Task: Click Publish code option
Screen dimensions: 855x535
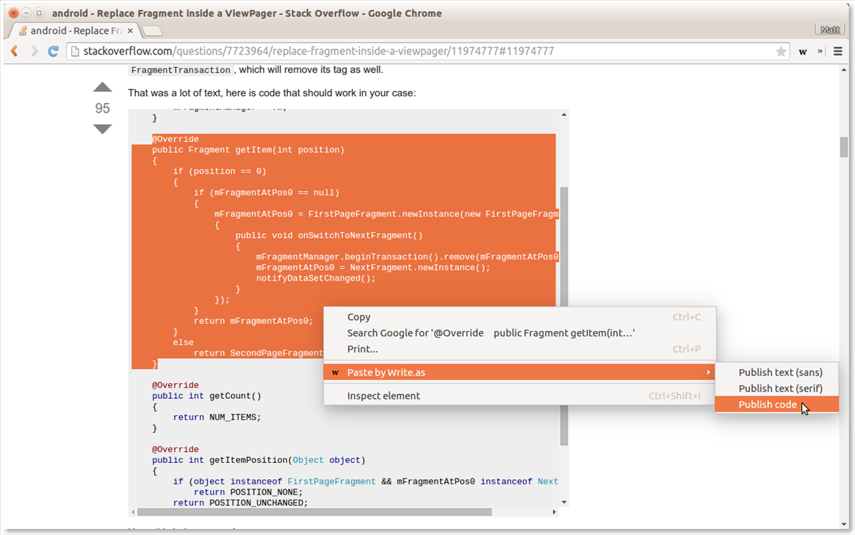Action: pos(768,405)
